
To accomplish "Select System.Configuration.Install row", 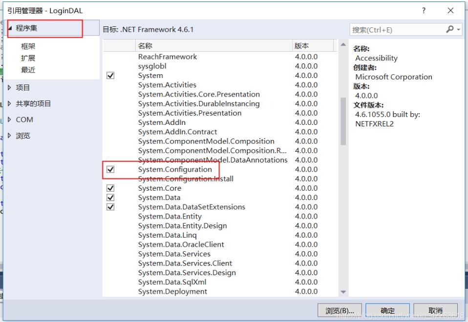I will pyautogui.click(x=220, y=179).
